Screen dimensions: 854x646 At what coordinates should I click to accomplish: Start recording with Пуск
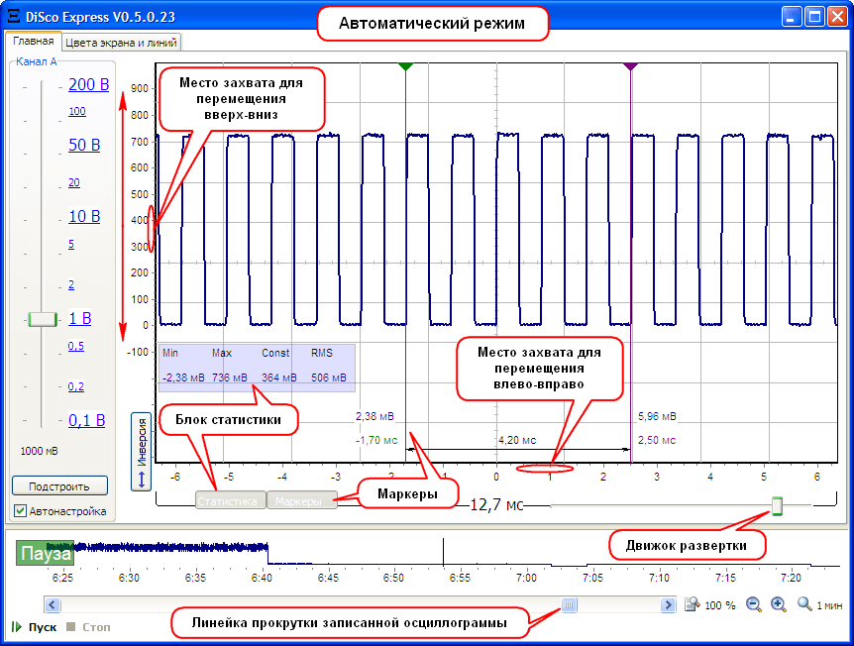[x=35, y=627]
